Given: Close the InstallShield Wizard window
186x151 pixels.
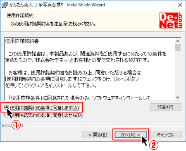Looking at the screenshot, I should pyautogui.click(x=180, y=5).
